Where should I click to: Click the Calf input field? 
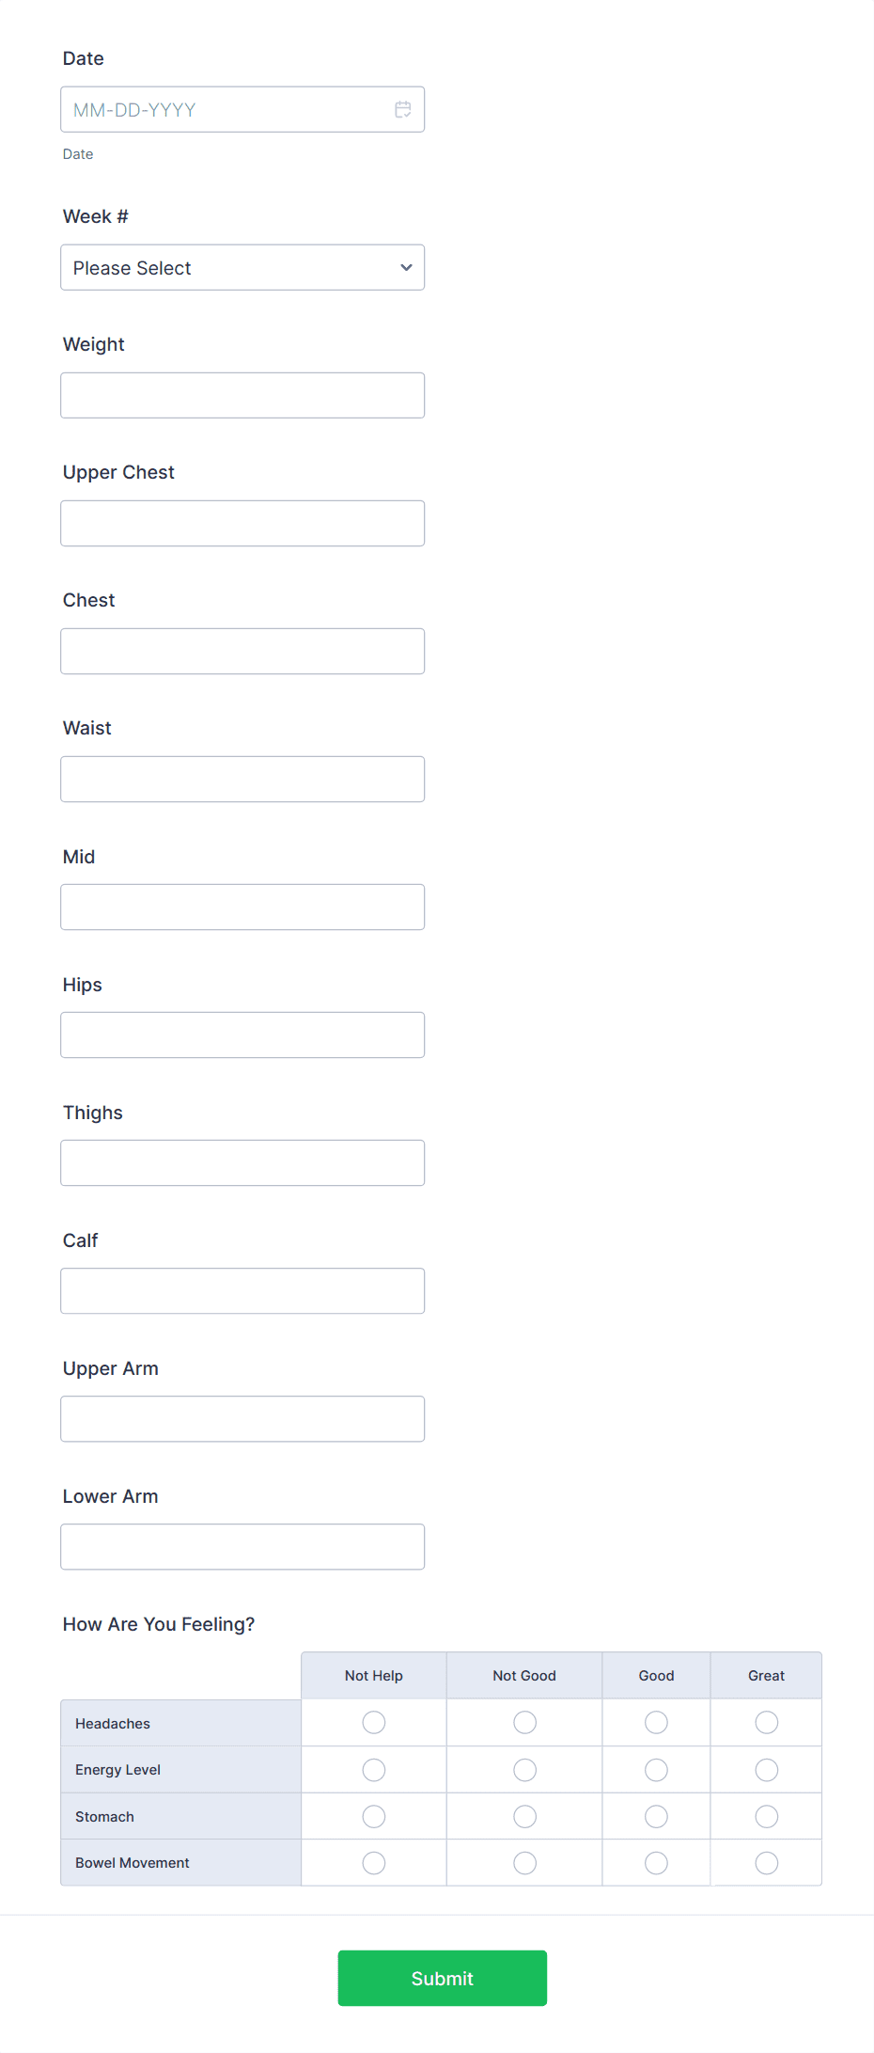point(242,1290)
